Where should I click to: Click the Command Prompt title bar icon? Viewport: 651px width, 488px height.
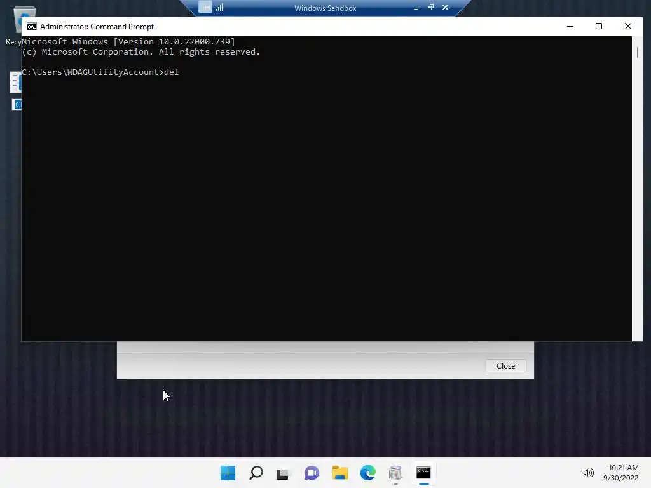(x=32, y=27)
